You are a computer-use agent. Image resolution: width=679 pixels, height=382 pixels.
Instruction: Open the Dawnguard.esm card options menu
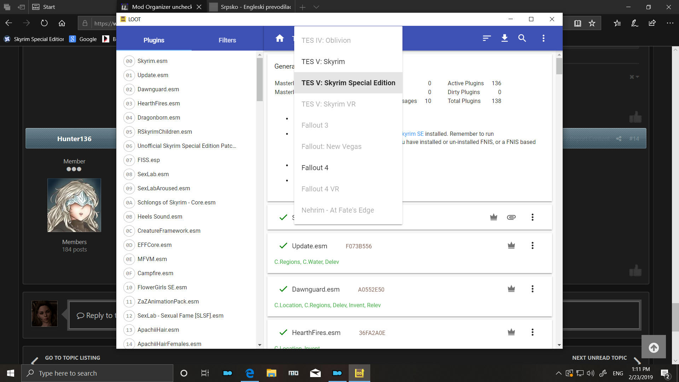click(533, 289)
